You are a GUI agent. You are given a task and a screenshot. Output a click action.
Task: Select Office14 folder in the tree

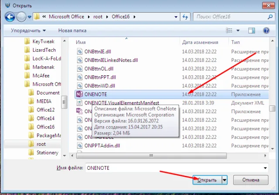pyautogui.click(x=41, y=118)
